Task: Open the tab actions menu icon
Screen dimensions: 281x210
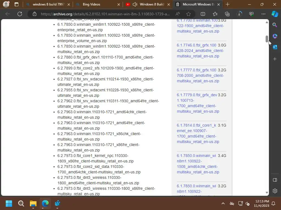Action: [16, 4]
